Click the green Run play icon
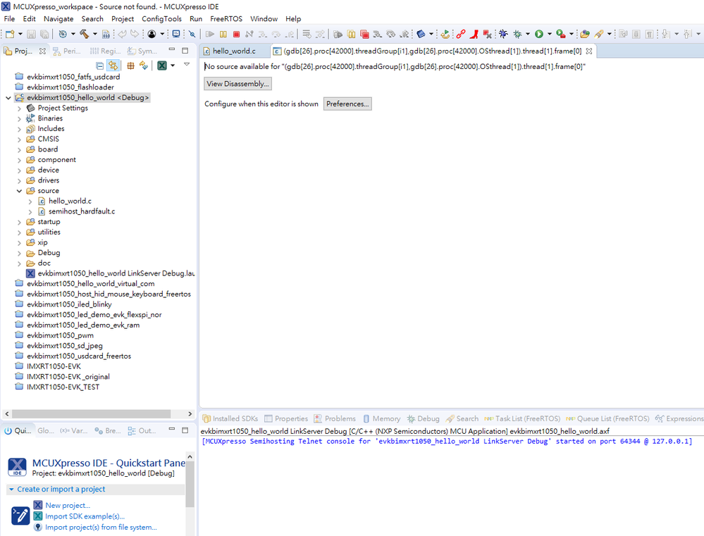This screenshot has width=704, height=536. click(x=539, y=34)
